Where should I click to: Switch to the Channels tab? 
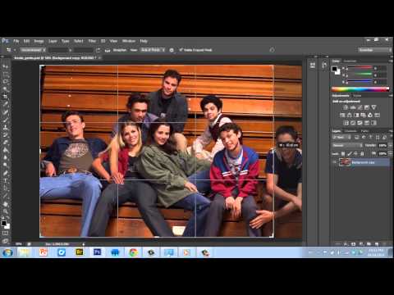350,131
